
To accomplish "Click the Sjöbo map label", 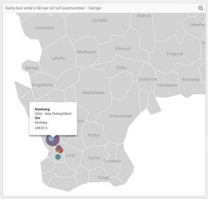I will (x=94, y=158).
